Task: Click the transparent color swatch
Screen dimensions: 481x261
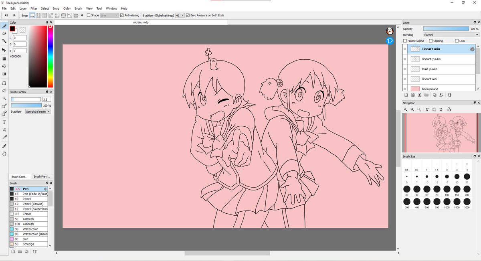Action: 22,29
